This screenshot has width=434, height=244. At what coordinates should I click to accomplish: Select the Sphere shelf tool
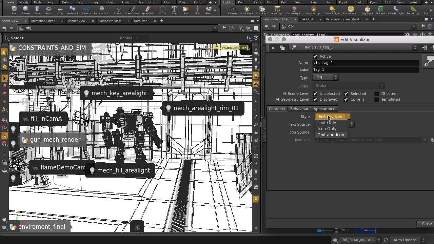25,10
